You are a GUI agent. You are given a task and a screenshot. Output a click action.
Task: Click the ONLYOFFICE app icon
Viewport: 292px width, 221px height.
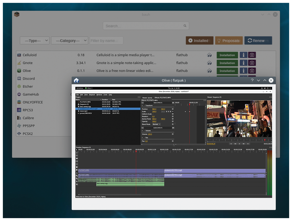tap(19, 102)
